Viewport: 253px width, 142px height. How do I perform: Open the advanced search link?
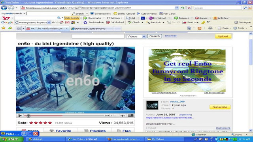pos(170,36)
